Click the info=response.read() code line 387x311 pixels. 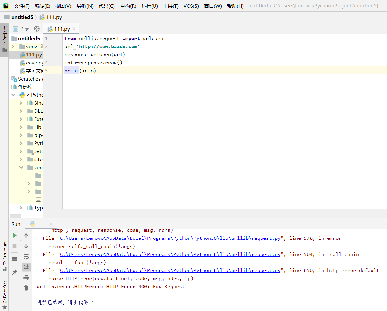tap(94, 63)
